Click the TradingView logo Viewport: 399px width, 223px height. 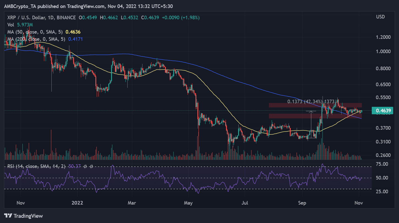[x=23, y=216]
